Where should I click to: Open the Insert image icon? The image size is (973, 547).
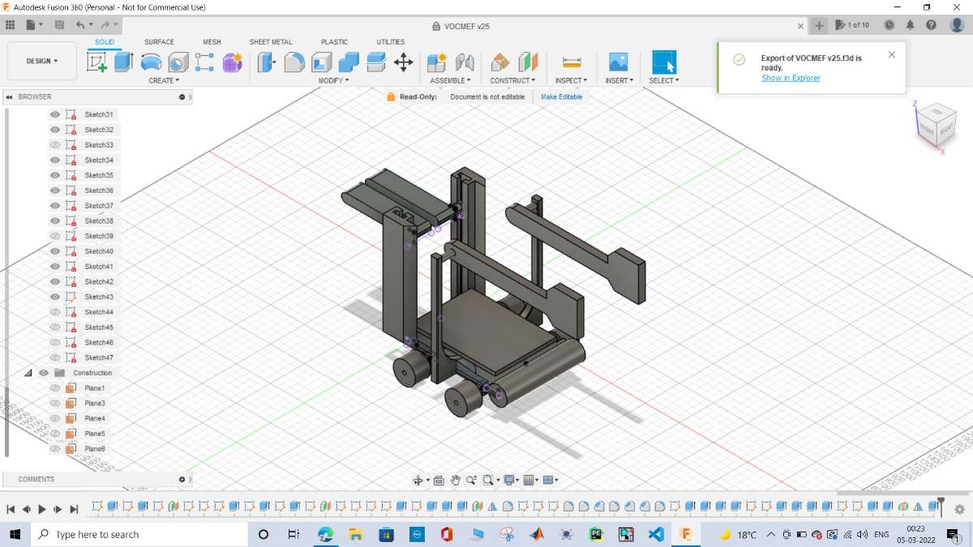tap(618, 62)
